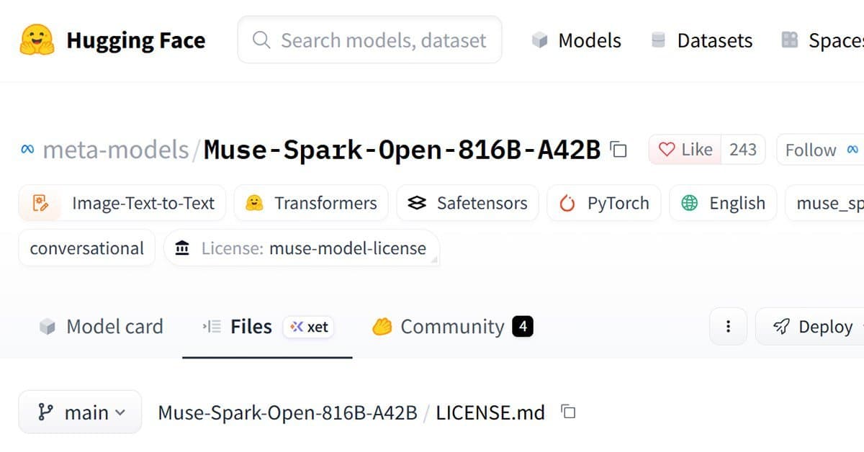Click the PyTorch flame icon
Image resolution: width=864 pixels, height=452 pixels.
tap(567, 203)
